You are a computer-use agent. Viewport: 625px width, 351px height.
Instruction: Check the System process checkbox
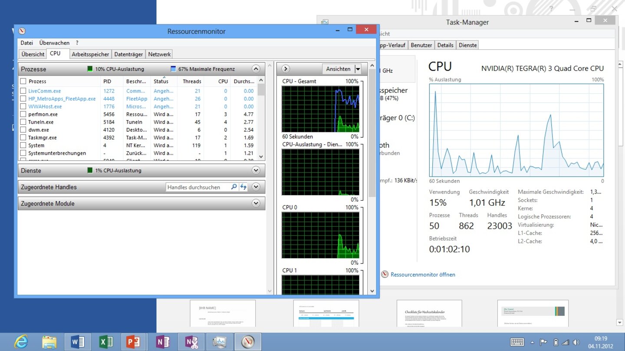tap(23, 146)
